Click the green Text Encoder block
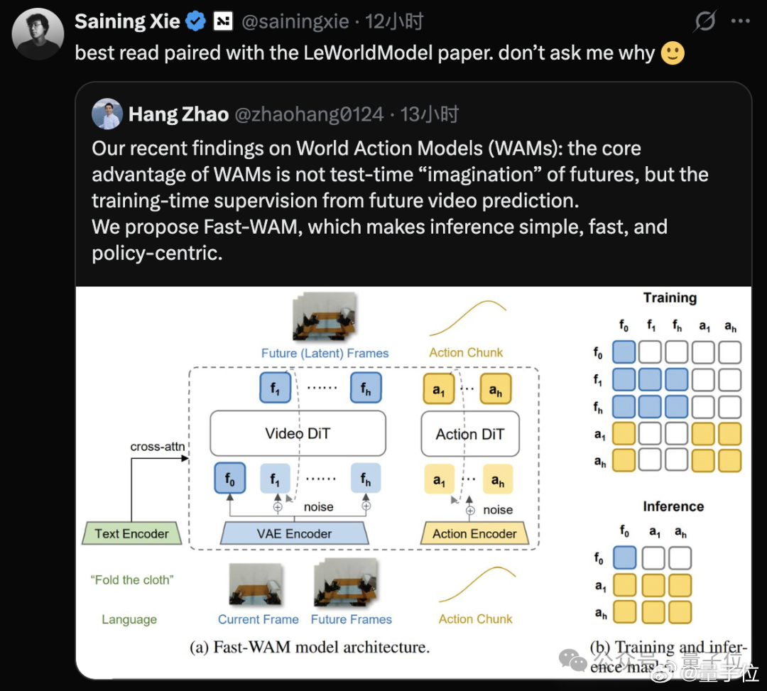Screen dimensions: 767x691 pyautogui.click(x=131, y=533)
